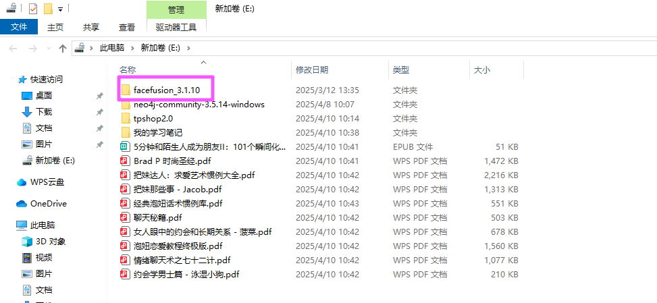Select the 管理 contextual tab
This screenshot has width=657, height=303.
[x=176, y=9]
